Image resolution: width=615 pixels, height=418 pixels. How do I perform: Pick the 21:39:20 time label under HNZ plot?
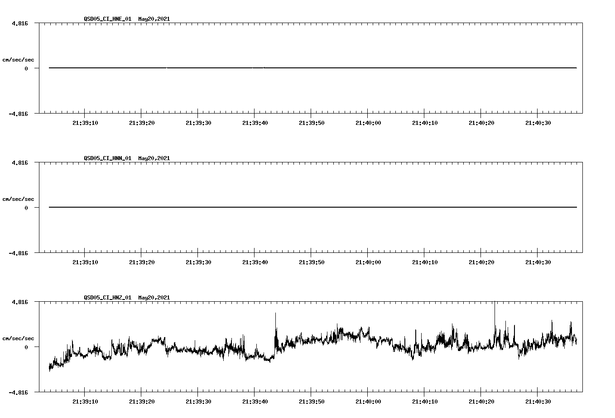tap(142, 402)
